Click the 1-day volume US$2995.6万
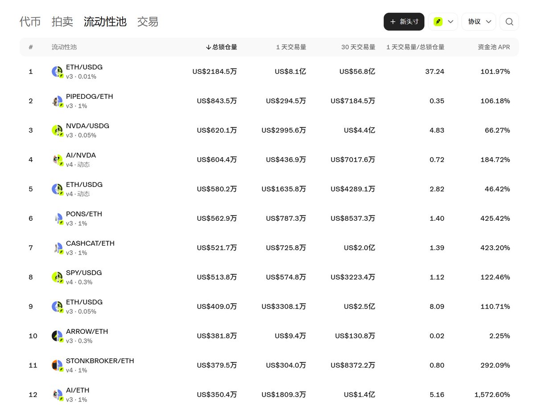 coord(284,130)
